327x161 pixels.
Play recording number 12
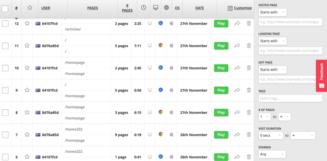pyautogui.click(x=221, y=24)
